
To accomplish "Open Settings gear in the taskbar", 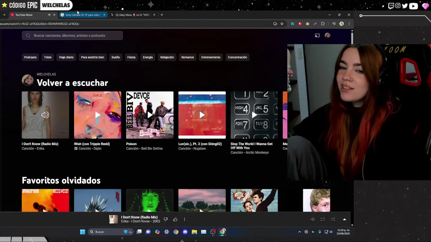I will (x=166, y=232).
